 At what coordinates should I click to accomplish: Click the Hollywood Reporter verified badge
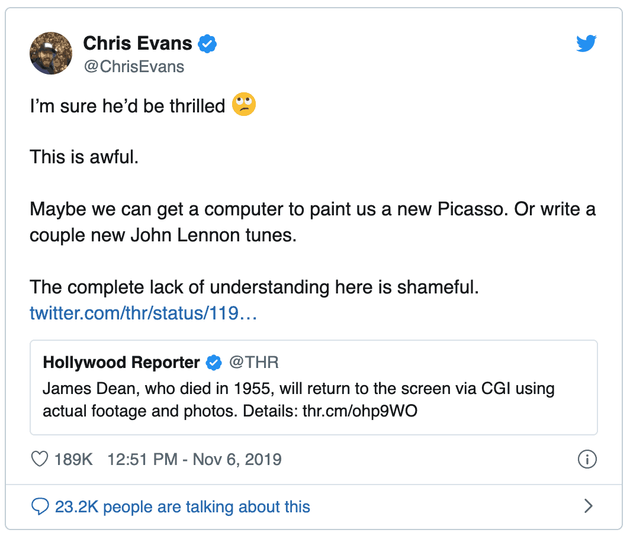[x=214, y=363]
